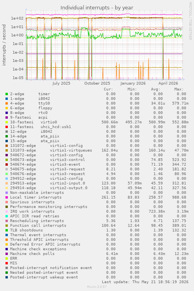Click the orange ttyS0 legend swatch

[x=7, y=103]
